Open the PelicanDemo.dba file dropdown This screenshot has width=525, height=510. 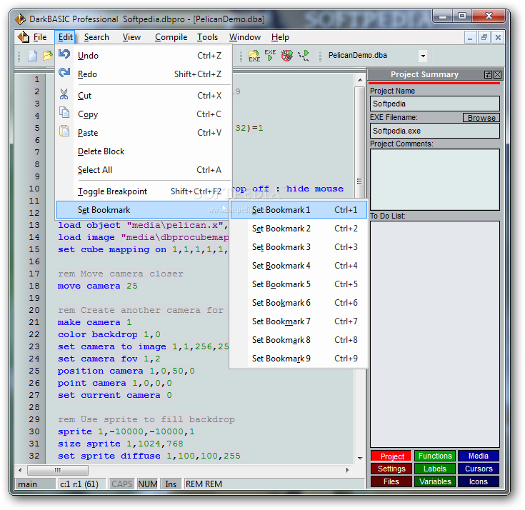423,56
